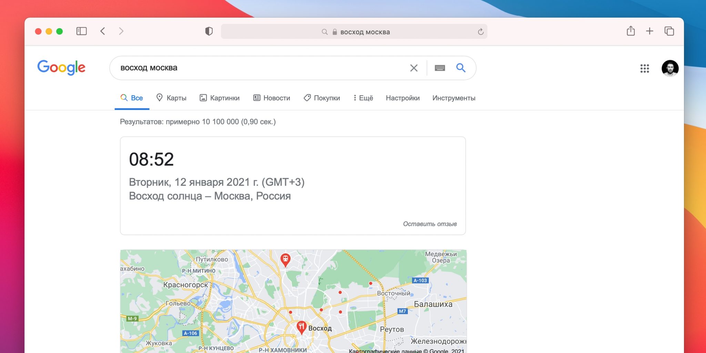Viewport: 706px width, 353px height.
Task: Open the on-screen keyboard icon
Action: [x=440, y=68]
